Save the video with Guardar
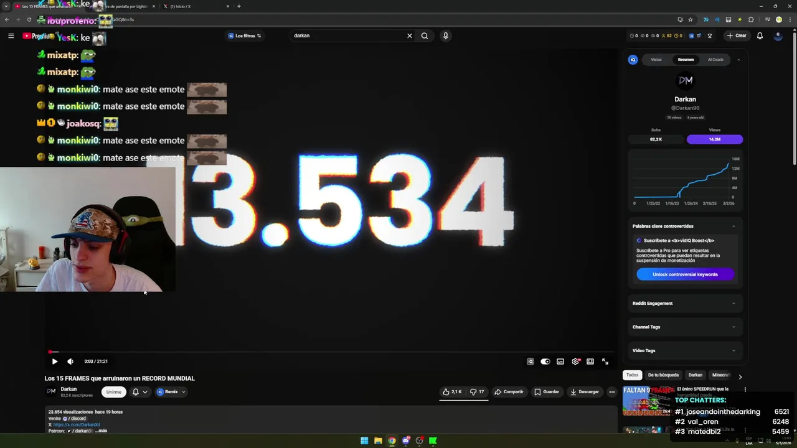 pos(547,392)
